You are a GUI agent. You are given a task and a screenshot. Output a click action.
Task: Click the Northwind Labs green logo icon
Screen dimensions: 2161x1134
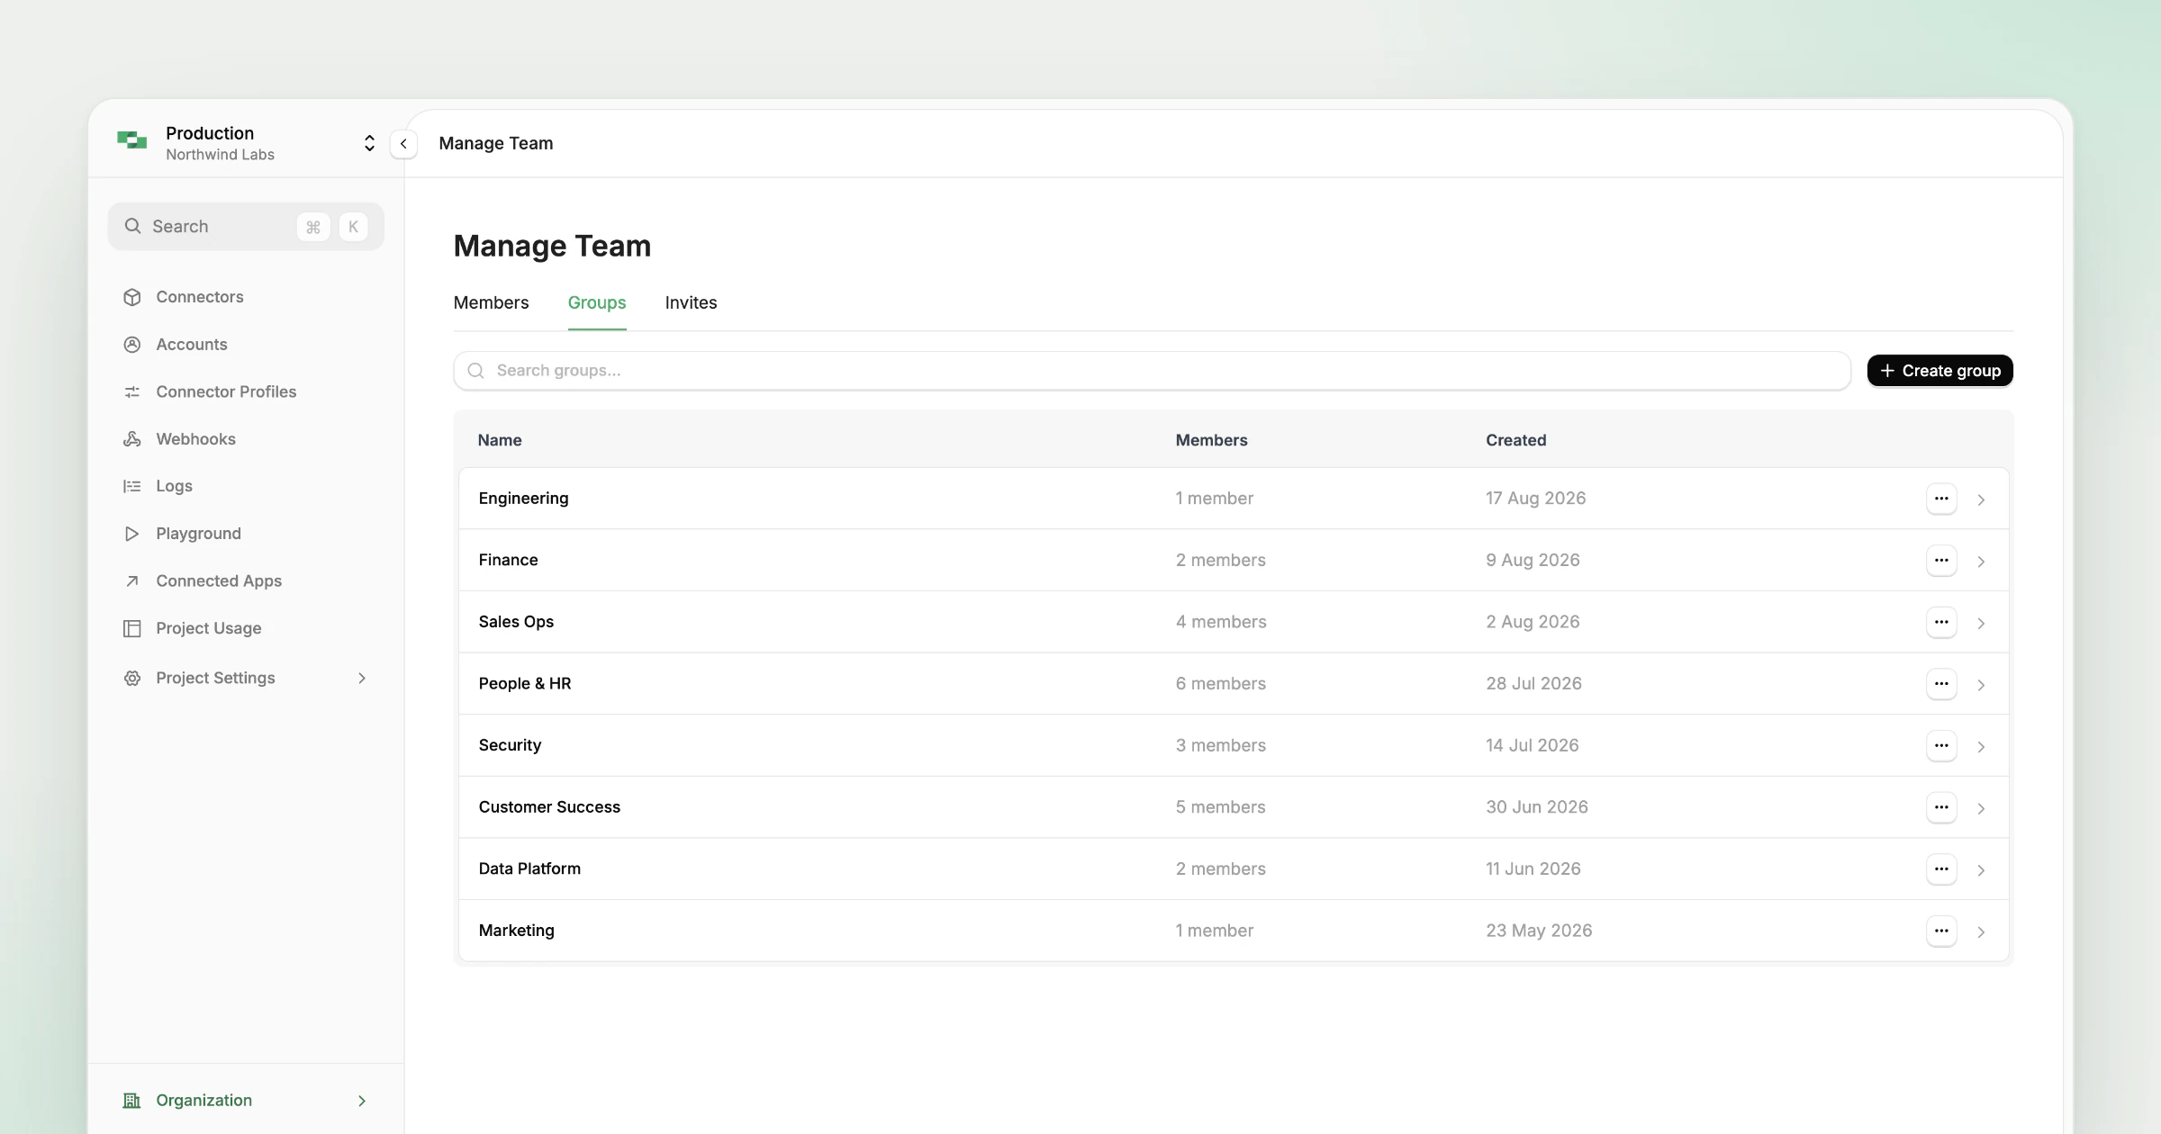click(132, 140)
